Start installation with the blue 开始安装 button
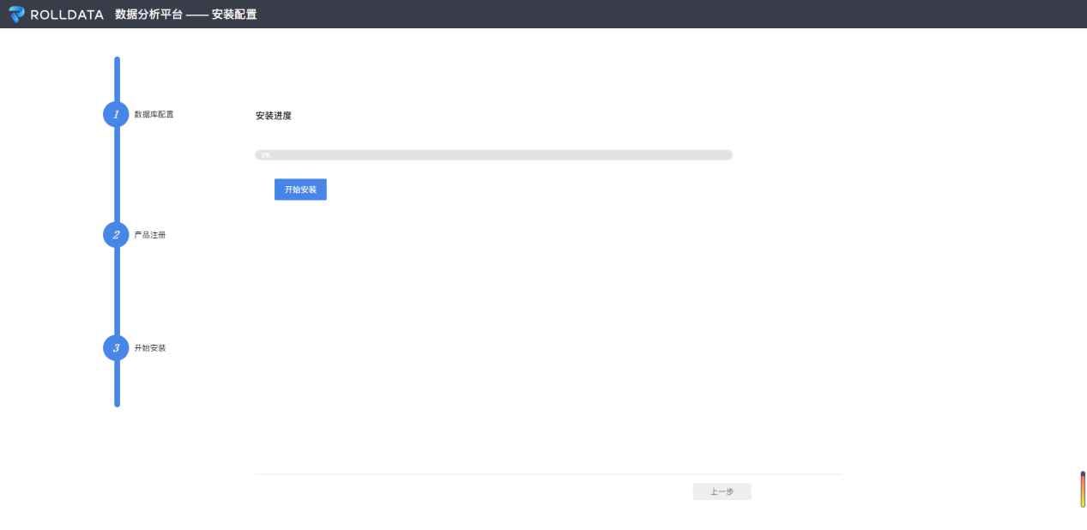Viewport: 1087px width, 530px height. (300, 190)
